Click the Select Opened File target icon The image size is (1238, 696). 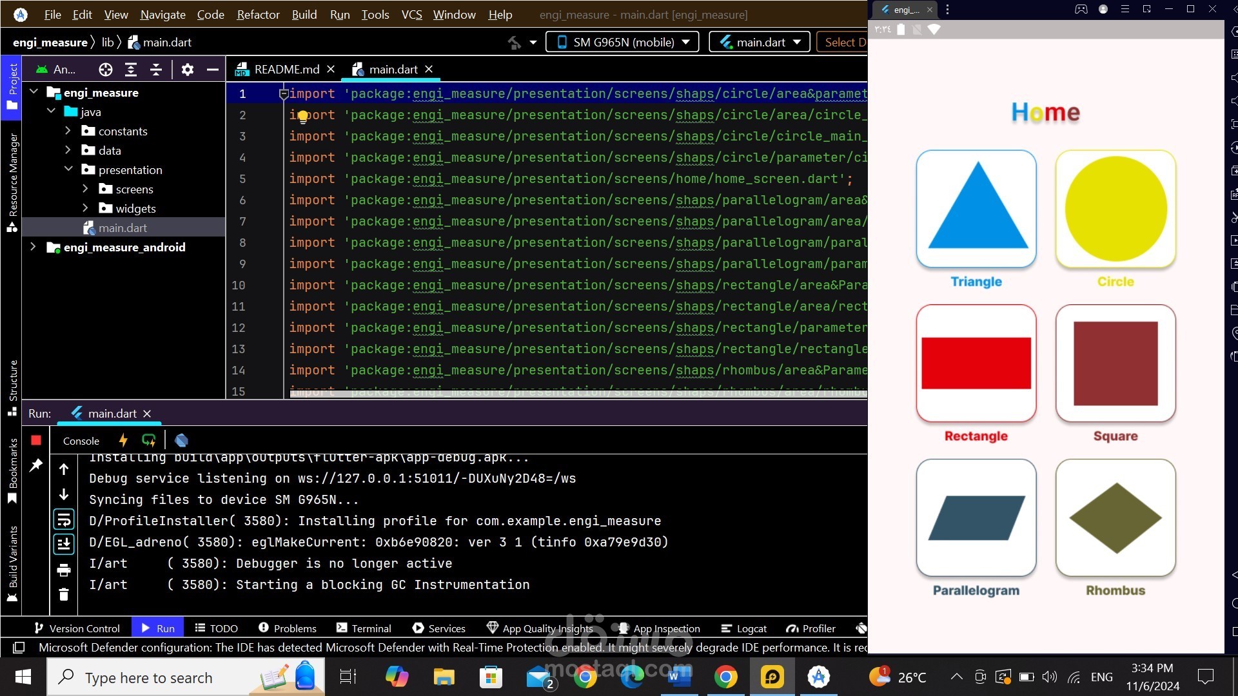tap(106, 70)
